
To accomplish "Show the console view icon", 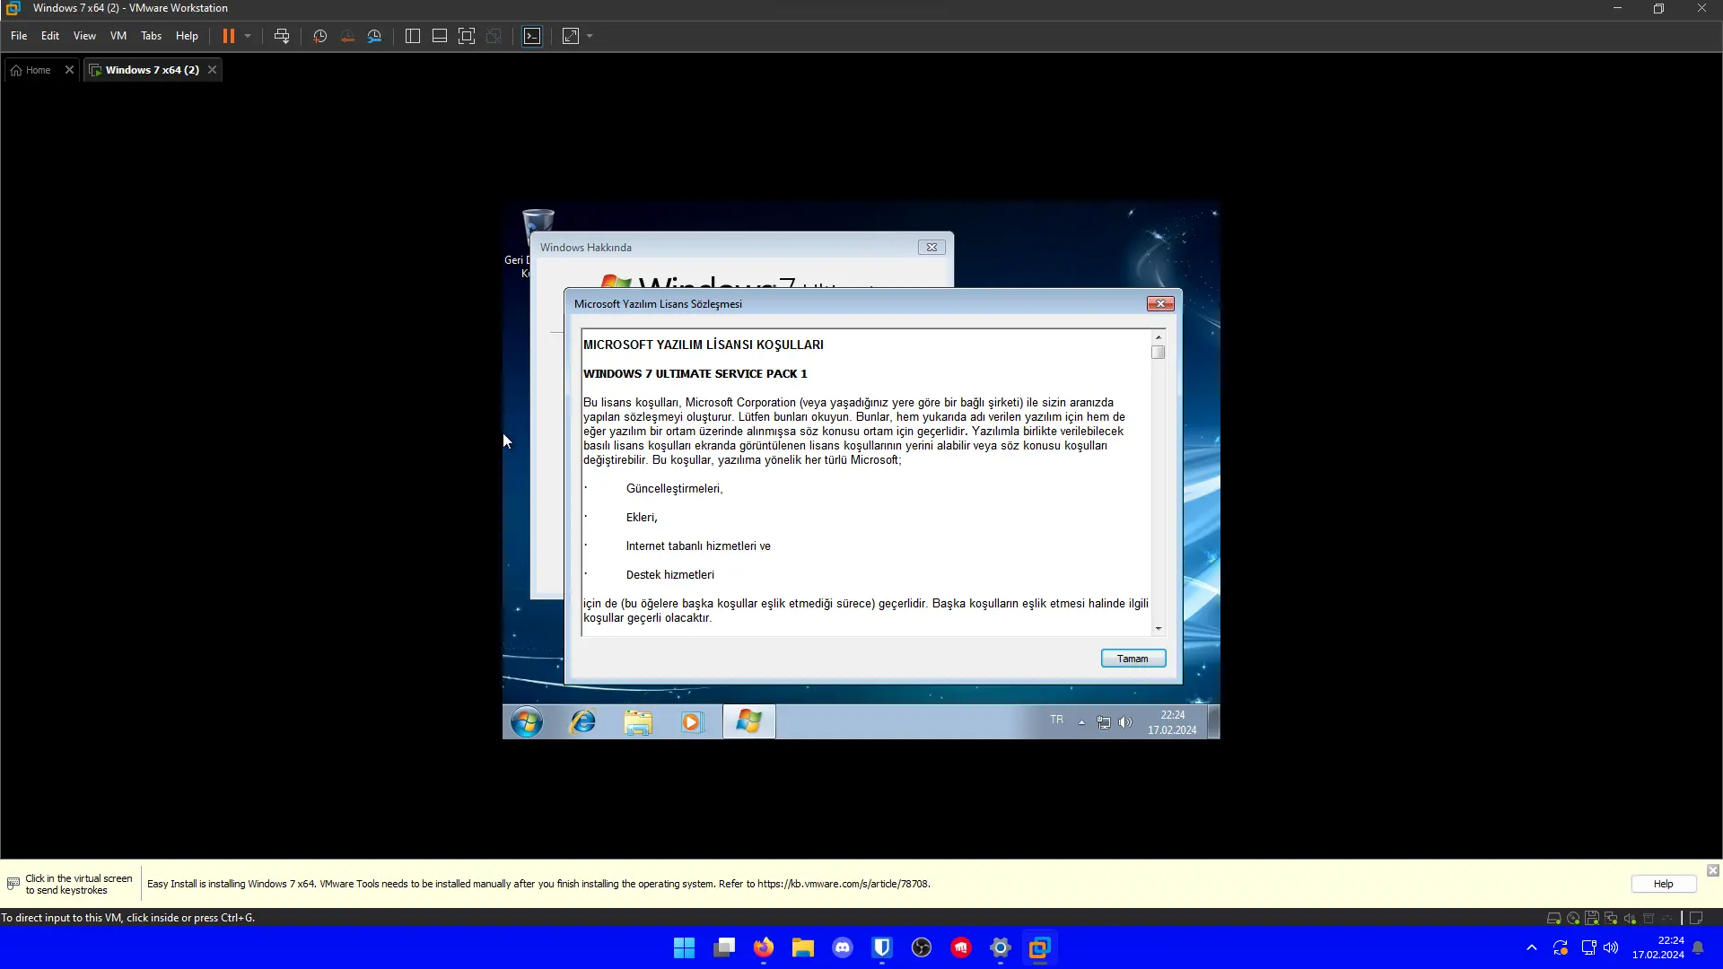I will pos(532,36).
